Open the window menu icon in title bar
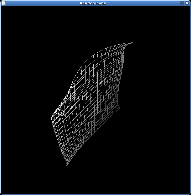Viewport: 191px width, 195px height. [4, 3]
